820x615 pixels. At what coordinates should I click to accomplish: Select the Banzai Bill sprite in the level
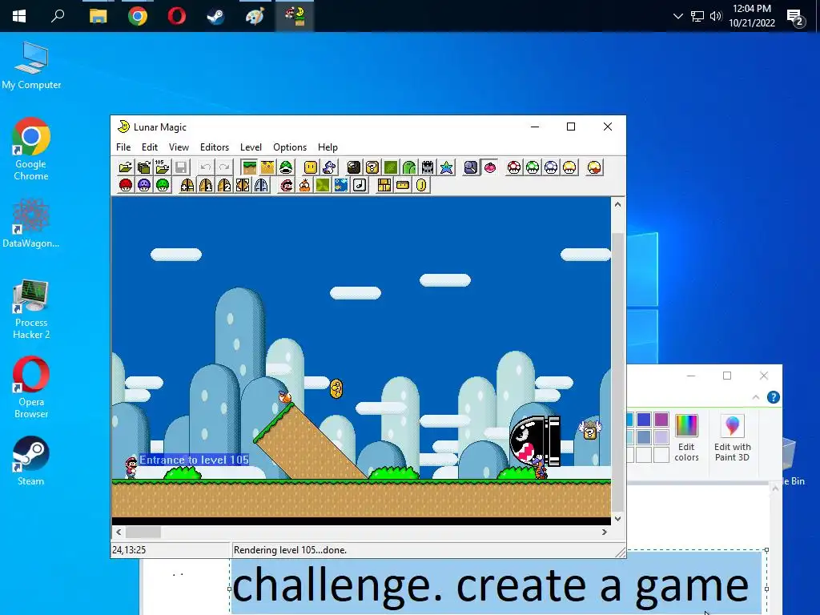tap(535, 440)
